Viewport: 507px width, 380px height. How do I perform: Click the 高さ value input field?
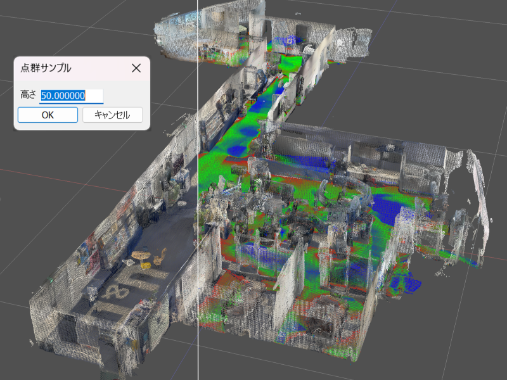[71, 96]
